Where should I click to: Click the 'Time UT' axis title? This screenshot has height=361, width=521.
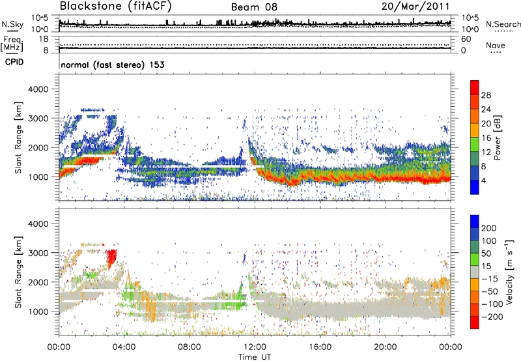click(255, 357)
